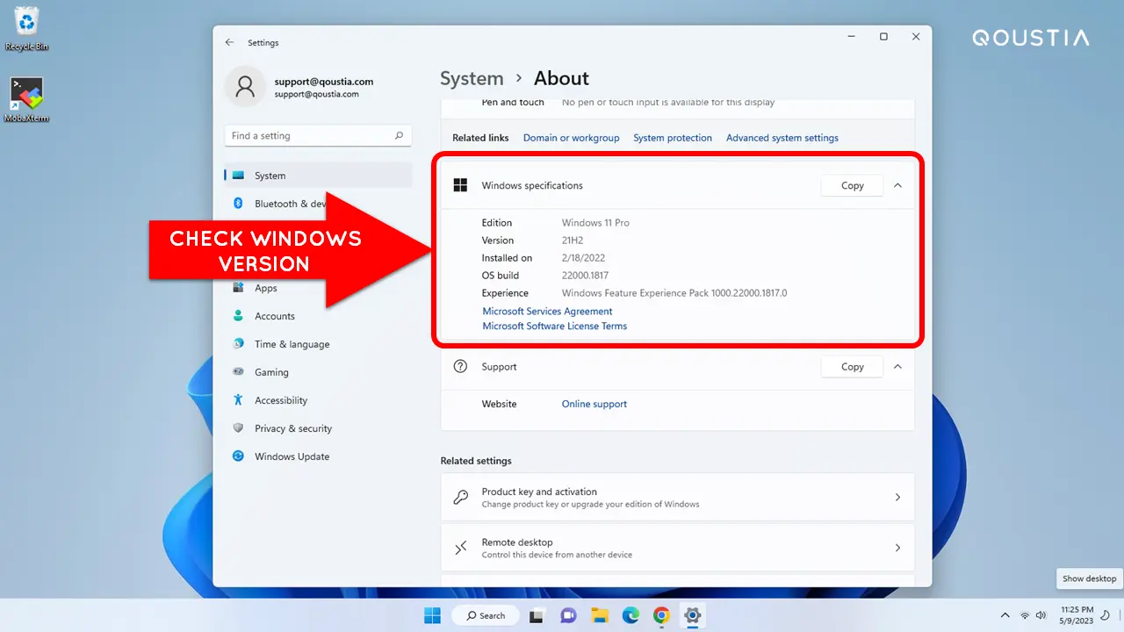1124x632 pixels.
Task: Open Accessibility settings
Action: click(x=318, y=400)
